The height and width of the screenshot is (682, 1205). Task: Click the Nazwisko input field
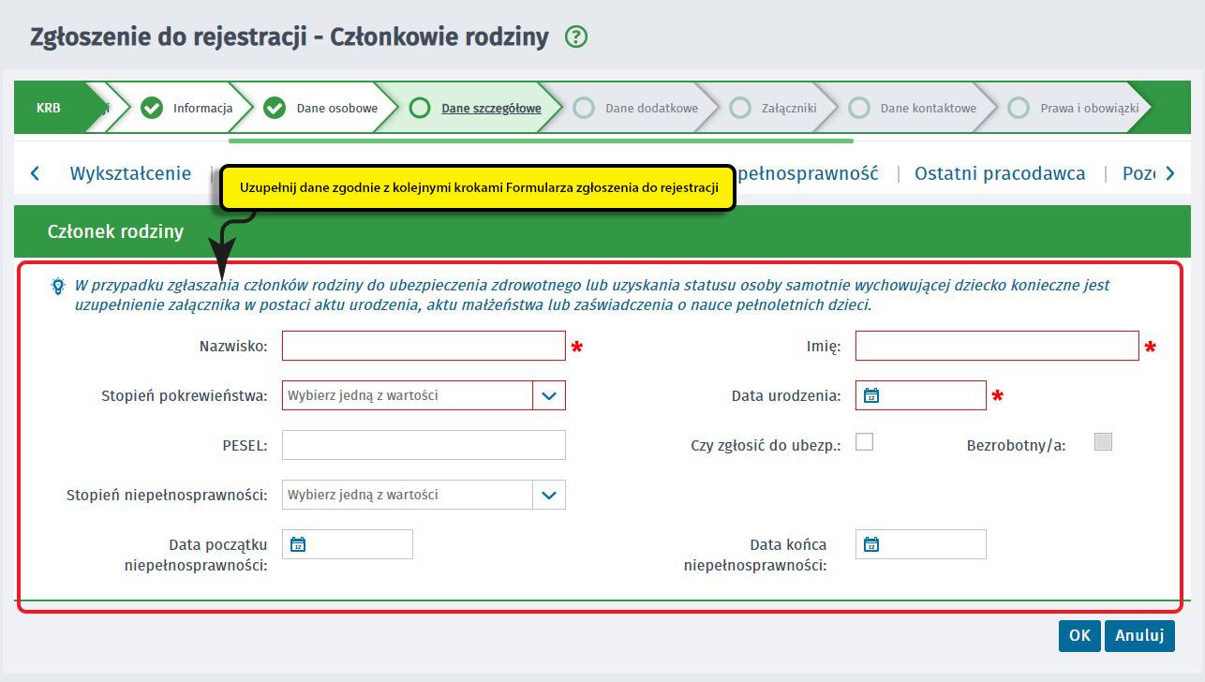424,346
